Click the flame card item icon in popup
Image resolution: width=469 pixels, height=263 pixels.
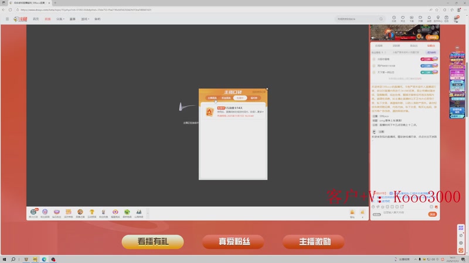tap(209, 112)
